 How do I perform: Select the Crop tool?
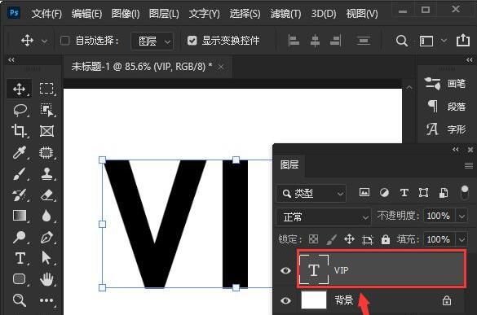20,131
